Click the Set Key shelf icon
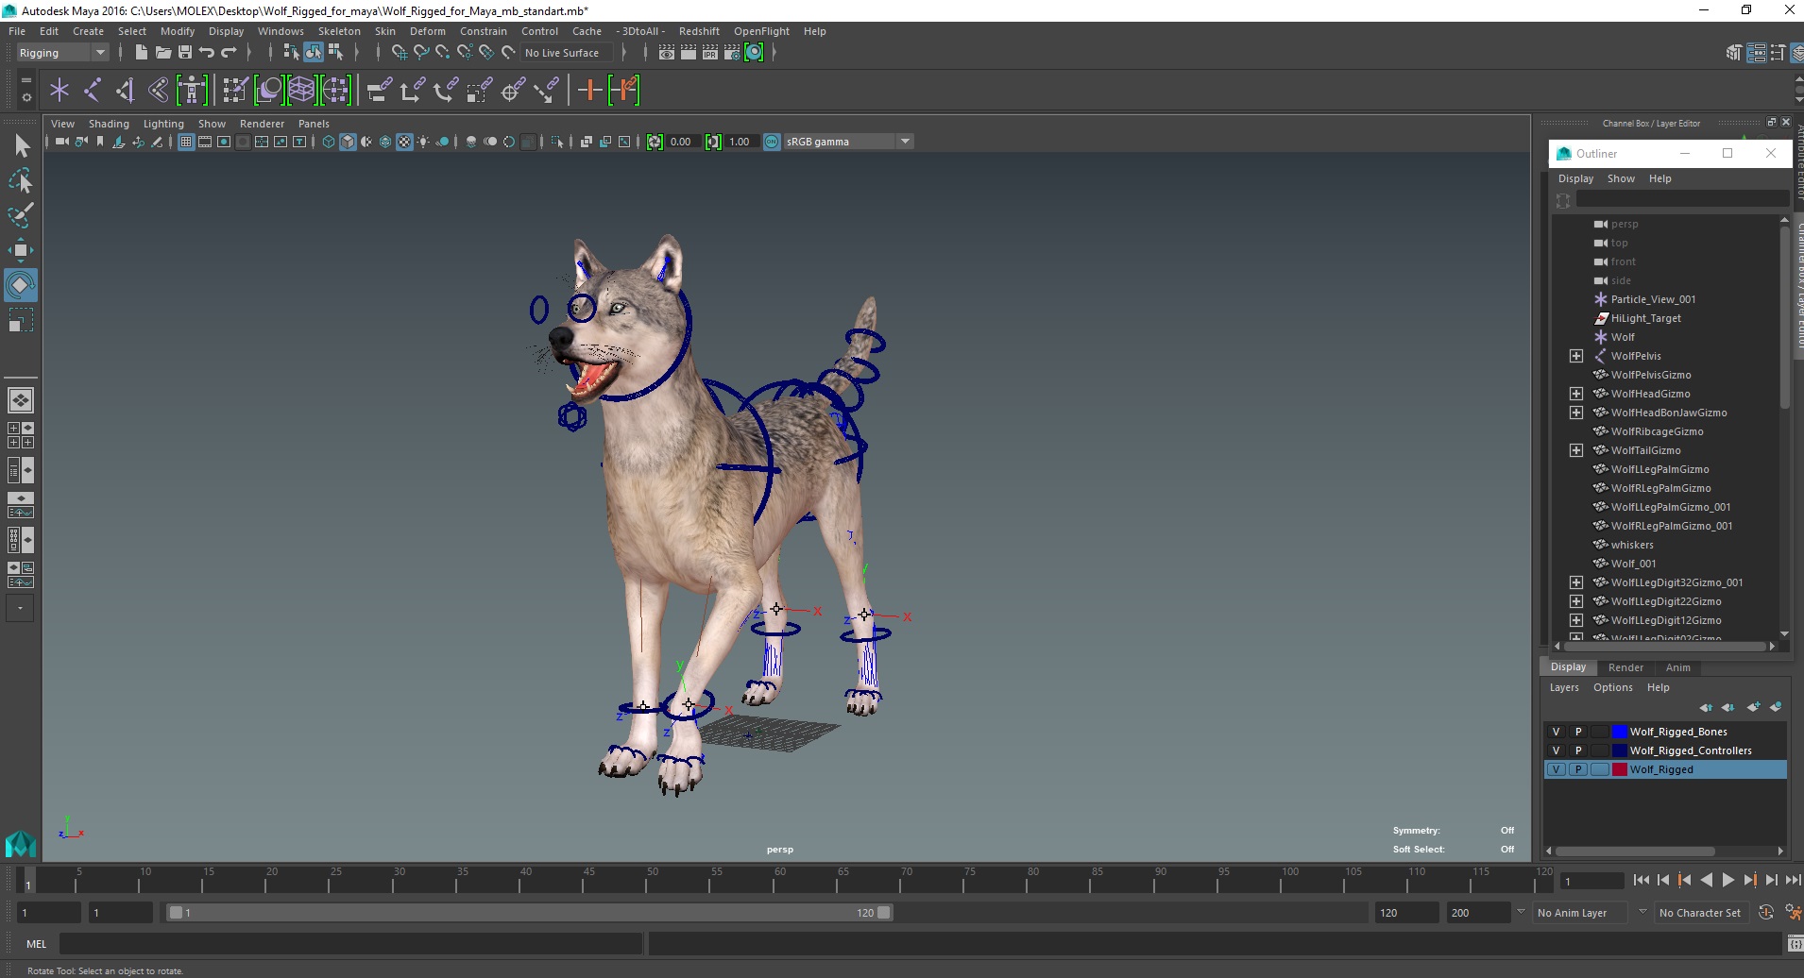This screenshot has width=1804, height=978. 590,91
